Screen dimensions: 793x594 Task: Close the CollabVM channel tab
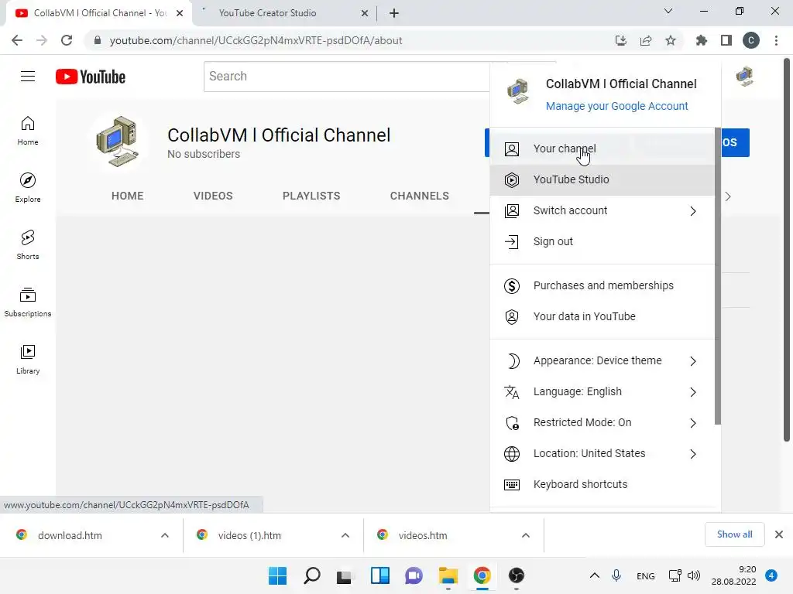[x=180, y=13]
